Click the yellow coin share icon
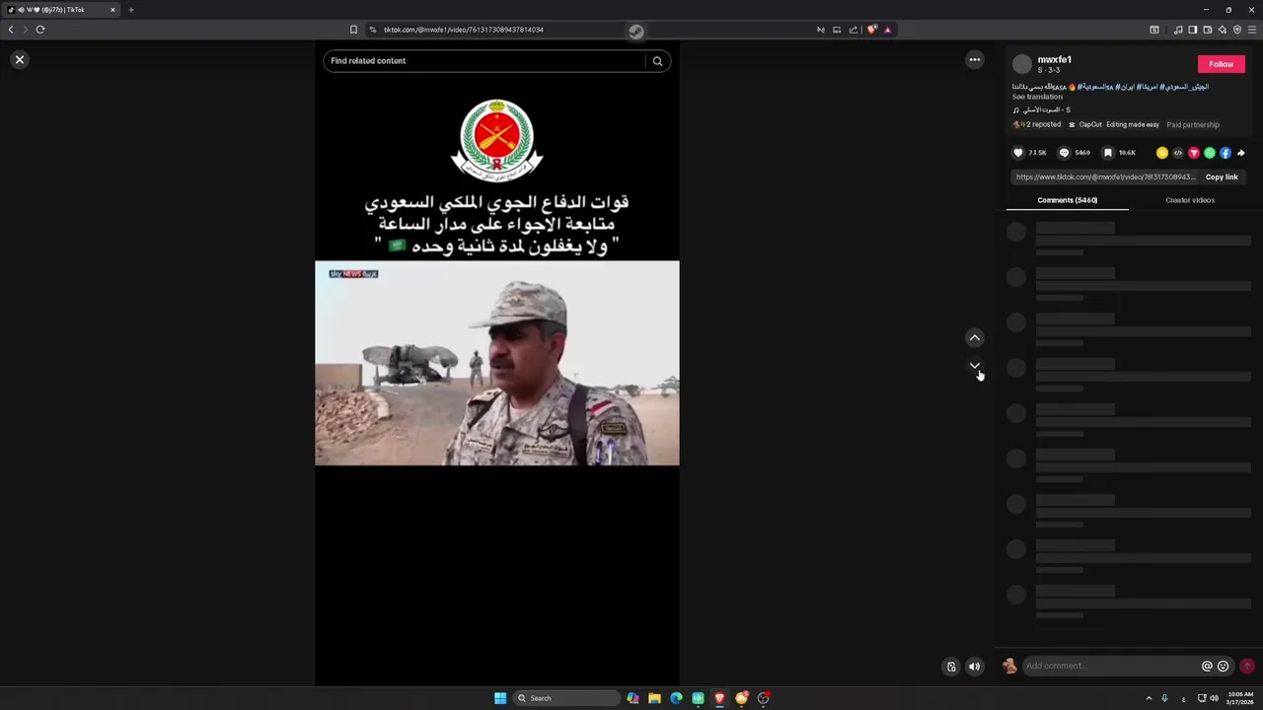This screenshot has width=1263, height=710. click(1162, 153)
